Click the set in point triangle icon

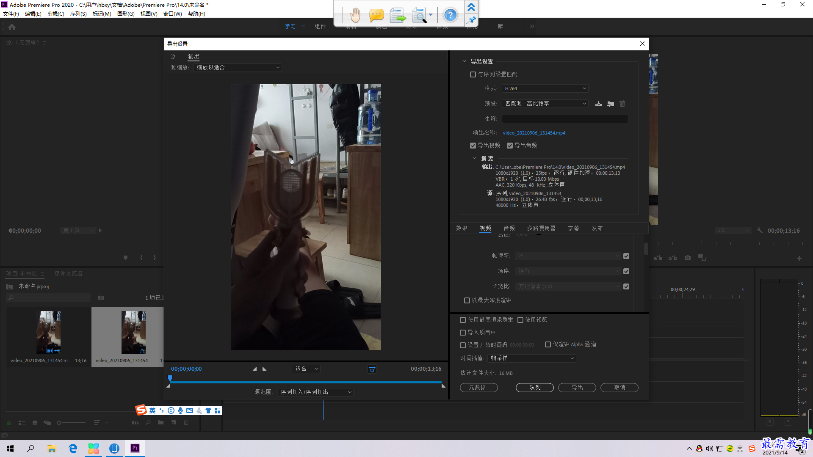click(254, 369)
